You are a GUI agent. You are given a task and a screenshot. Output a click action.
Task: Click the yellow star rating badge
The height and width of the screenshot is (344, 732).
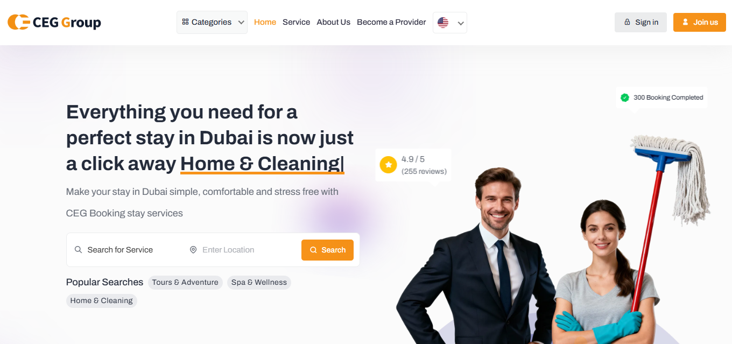click(388, 165)
